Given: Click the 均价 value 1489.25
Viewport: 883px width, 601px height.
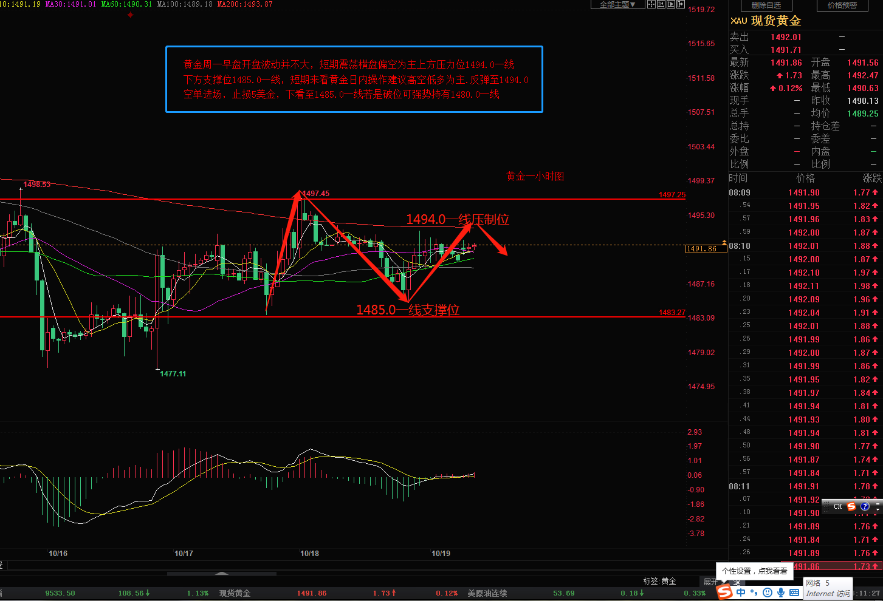Looking at the screenshot, I should tap(862, 114).
